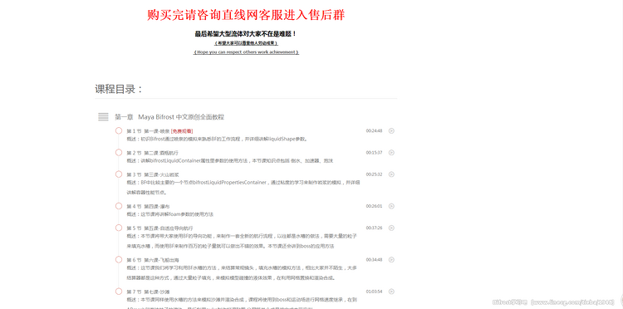Select the circle marker of 第 6 节
The image size is (623, 309).
pyautogui.click(x=119, y=260)
